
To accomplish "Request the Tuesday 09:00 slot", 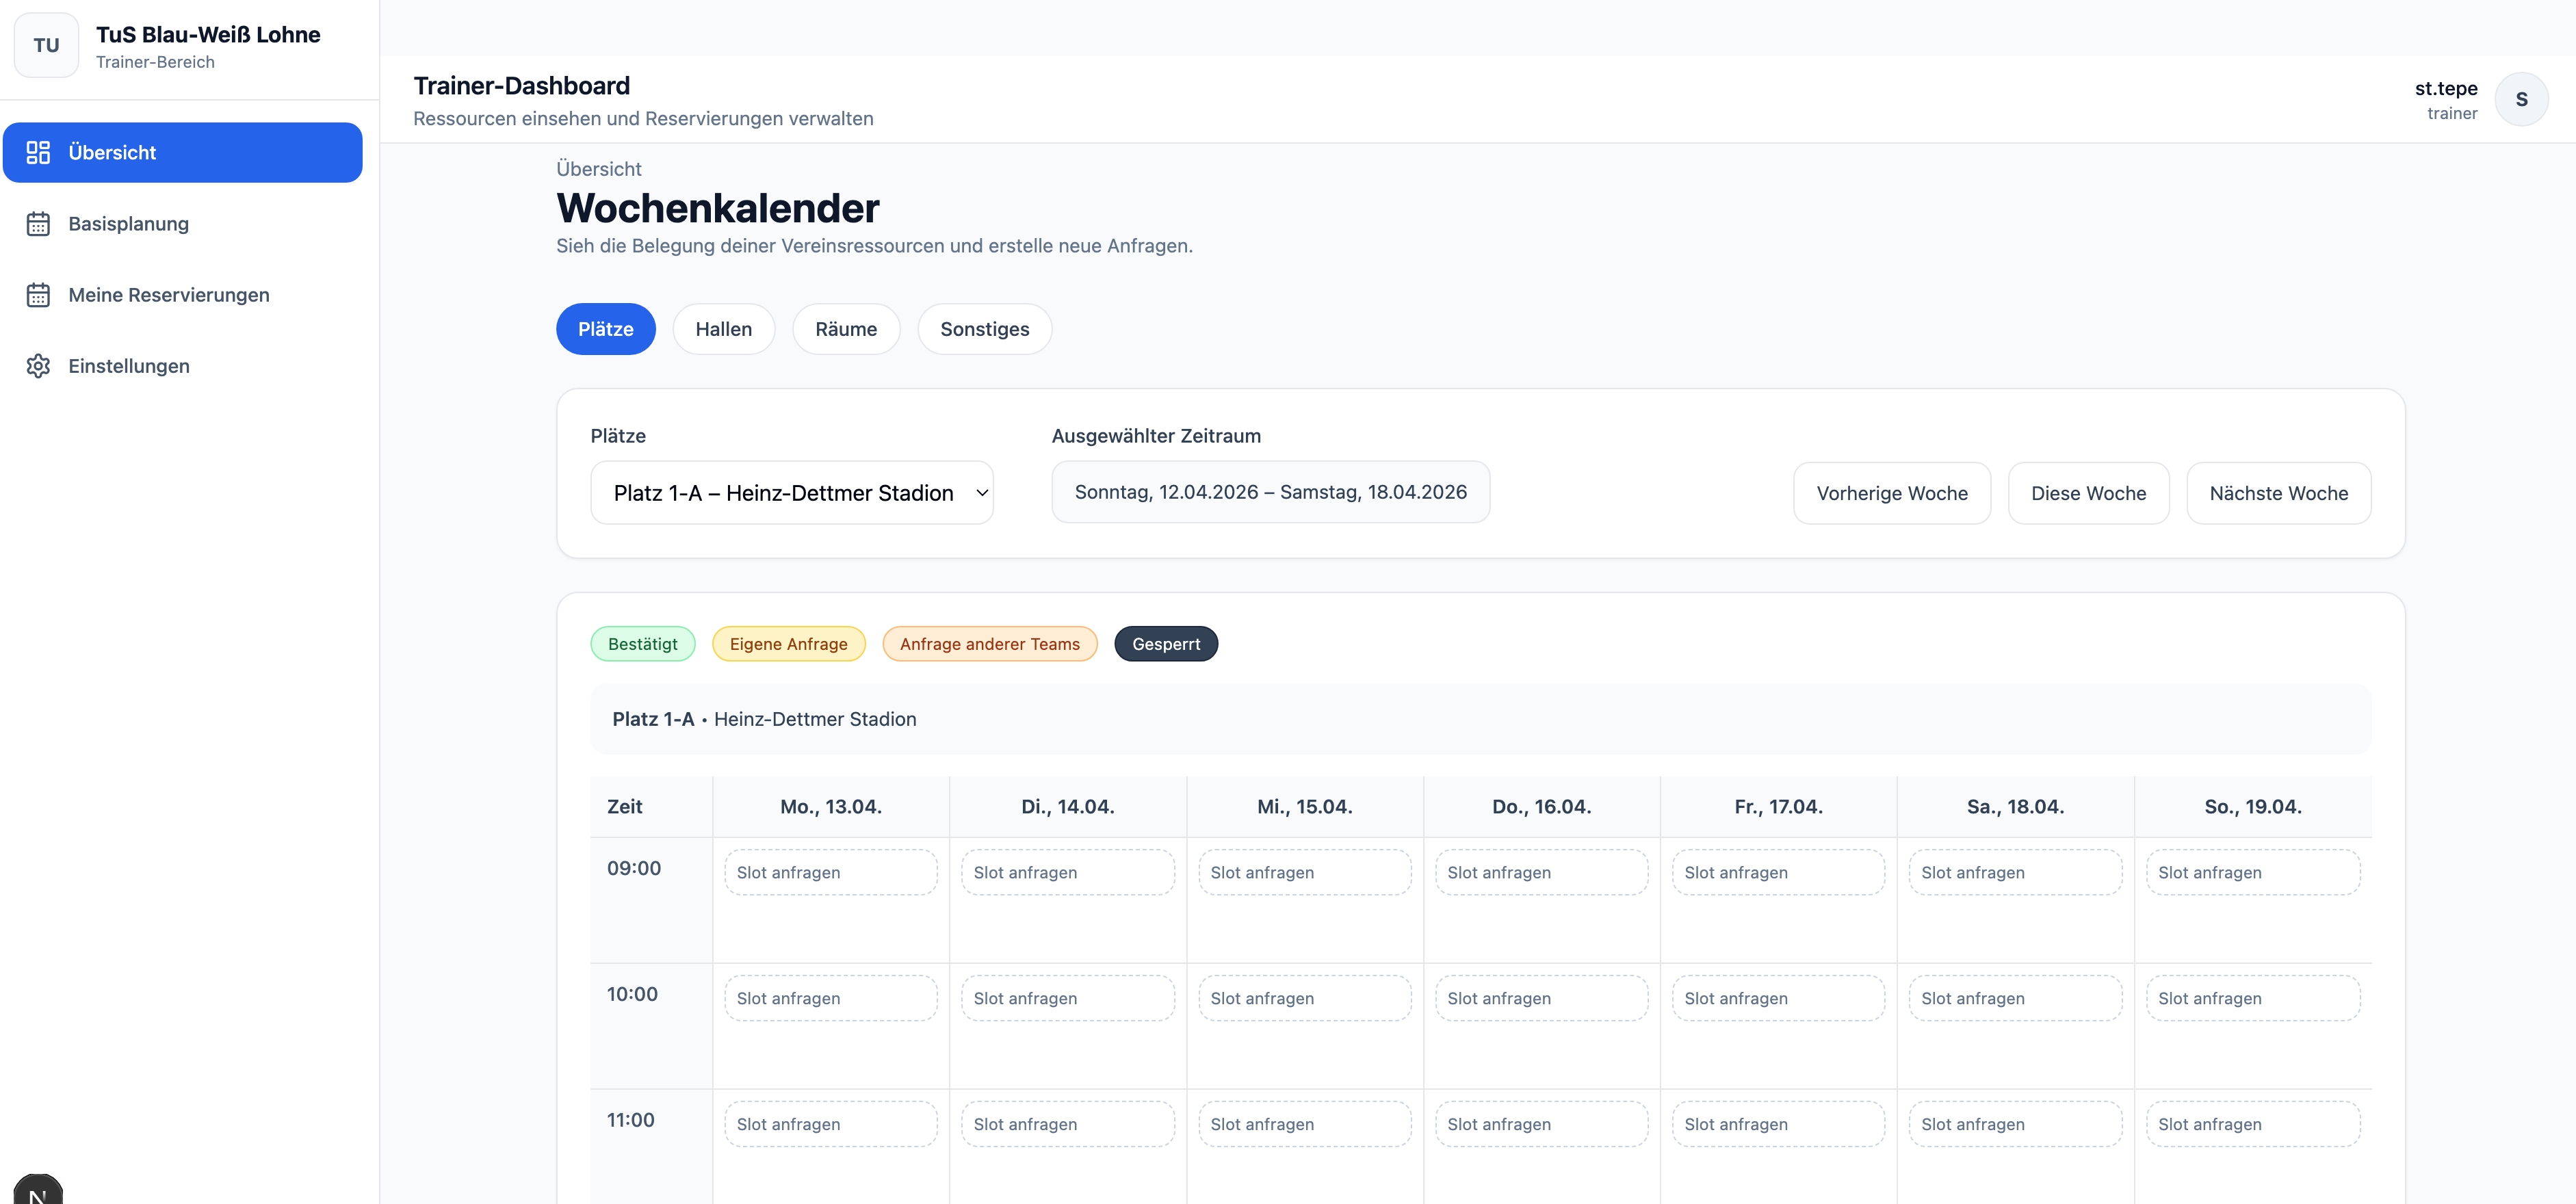I will click(x=1068, y=872).
